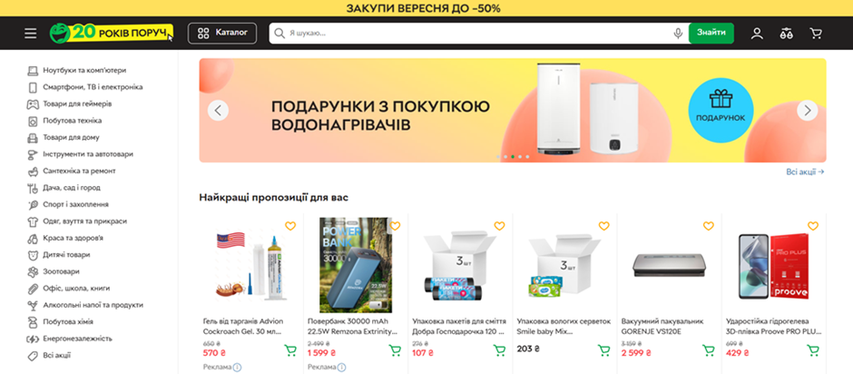
Task: Add Advion Cockroach Gel to cart
Action: (x=290, y=350)
